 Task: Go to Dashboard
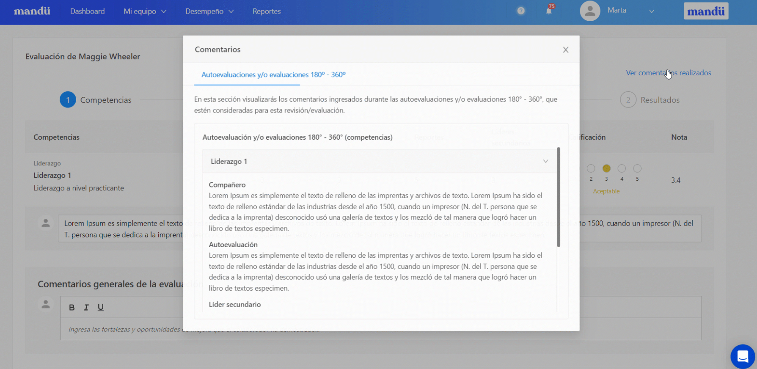[87, 11]
